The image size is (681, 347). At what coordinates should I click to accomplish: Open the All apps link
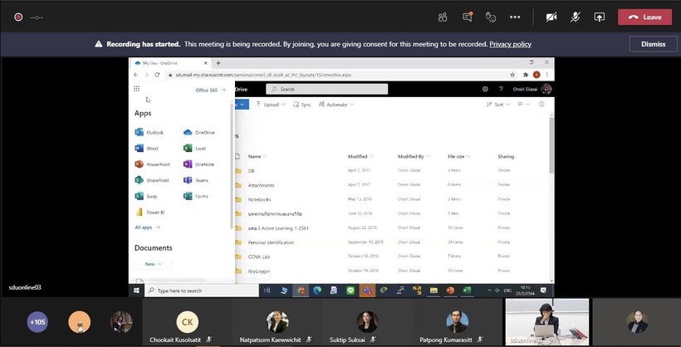click(148, 227)
